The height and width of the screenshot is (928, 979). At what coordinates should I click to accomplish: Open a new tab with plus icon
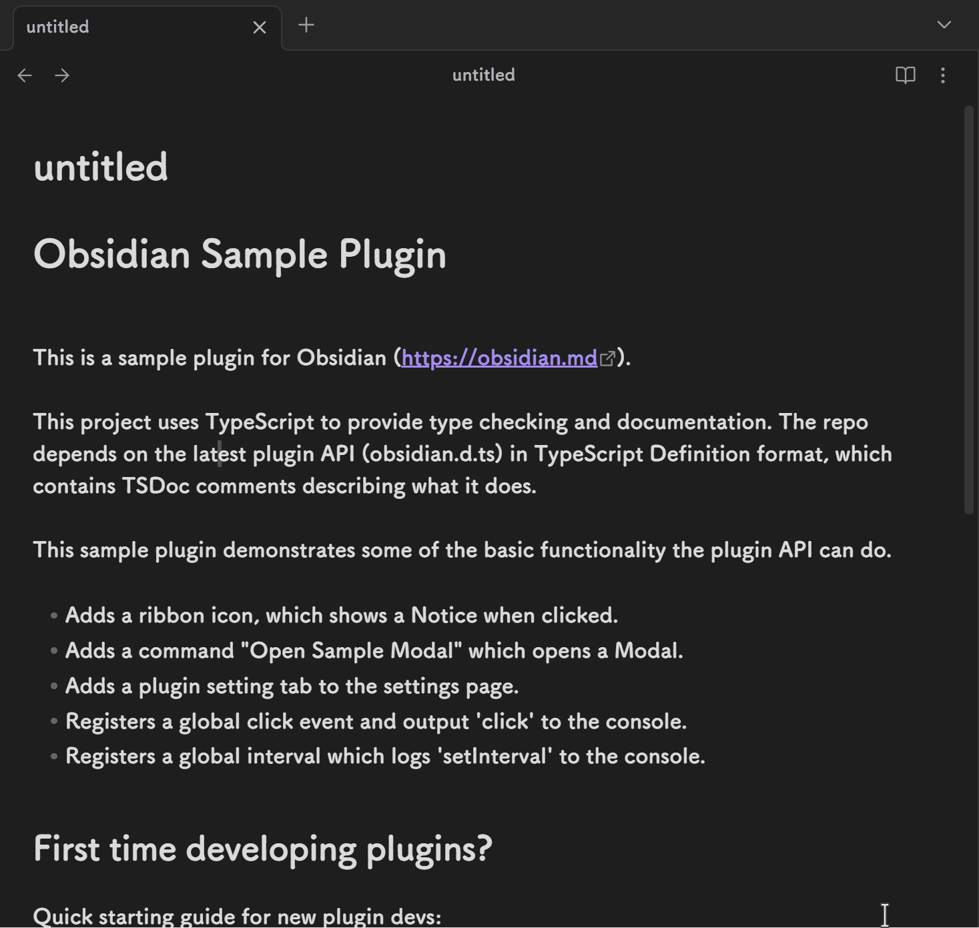pos(306,25)
